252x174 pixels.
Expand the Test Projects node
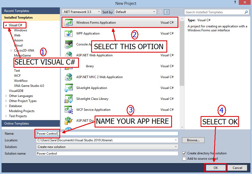6,116
